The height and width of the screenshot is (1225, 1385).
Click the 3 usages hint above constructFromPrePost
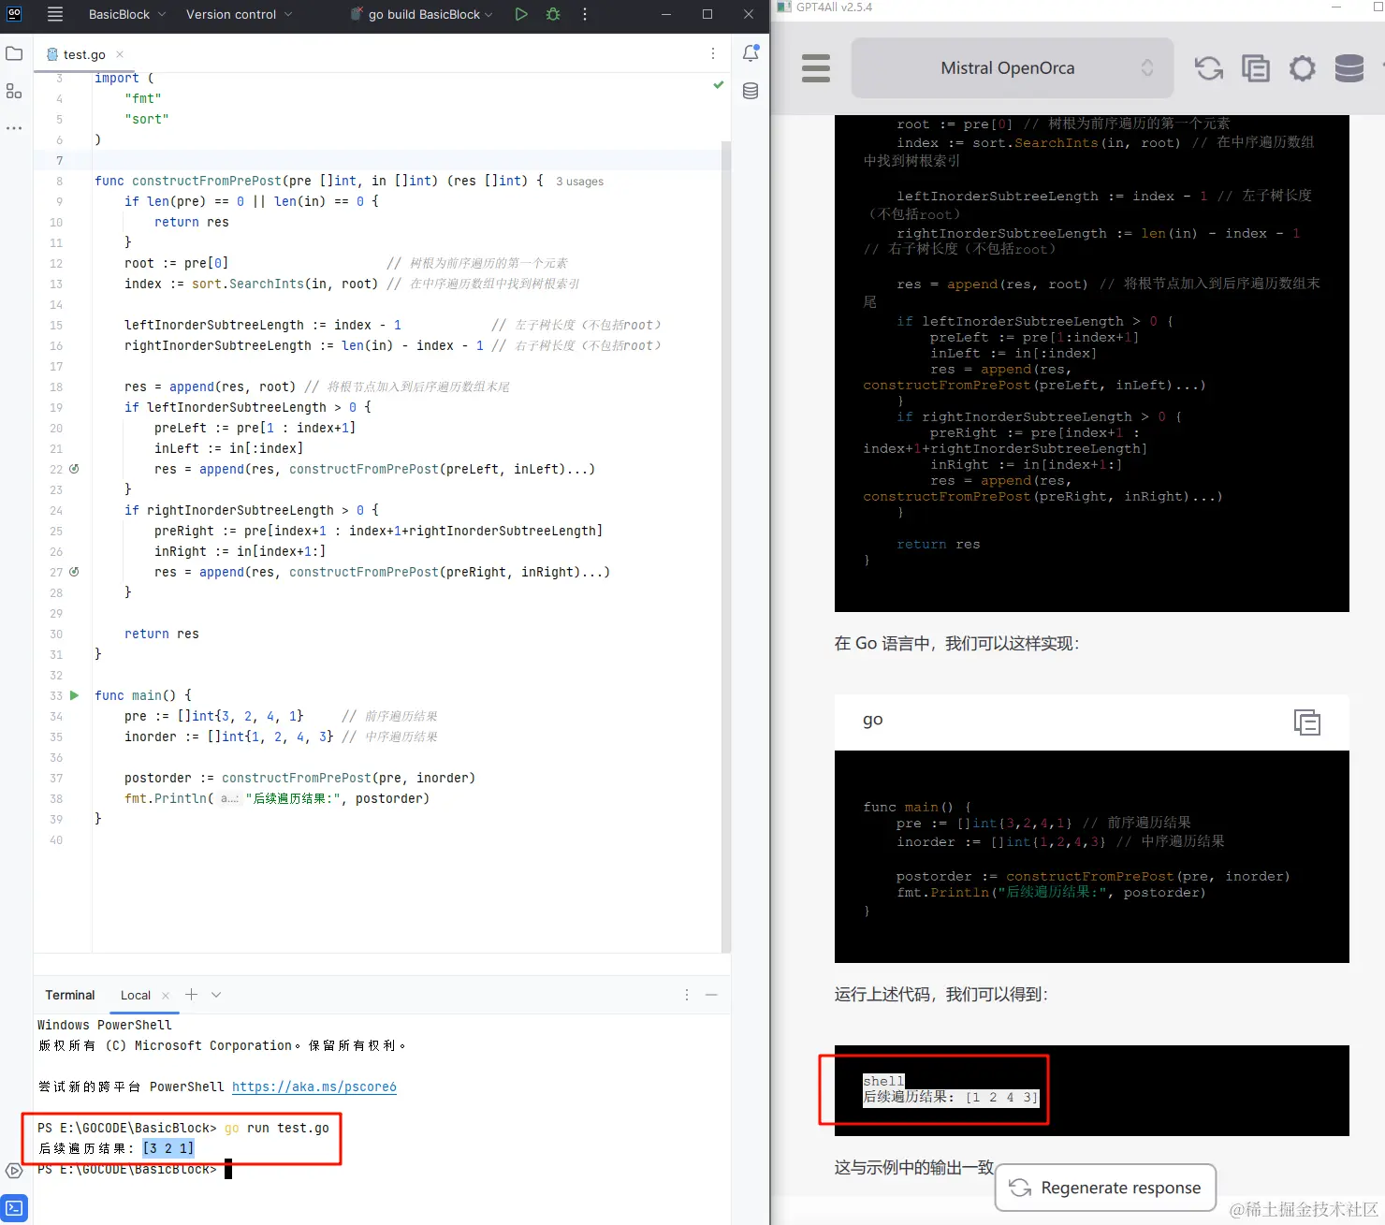pyautogui.click(x=579, y=182)
